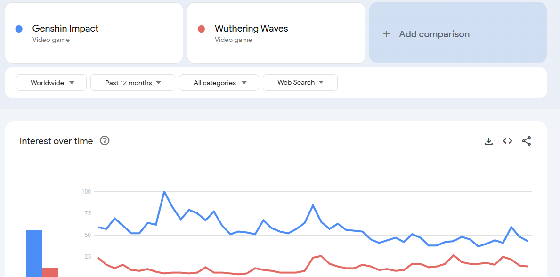Expand the Worldwide region dropdown

pyautogui.click(x=51, y=82)
